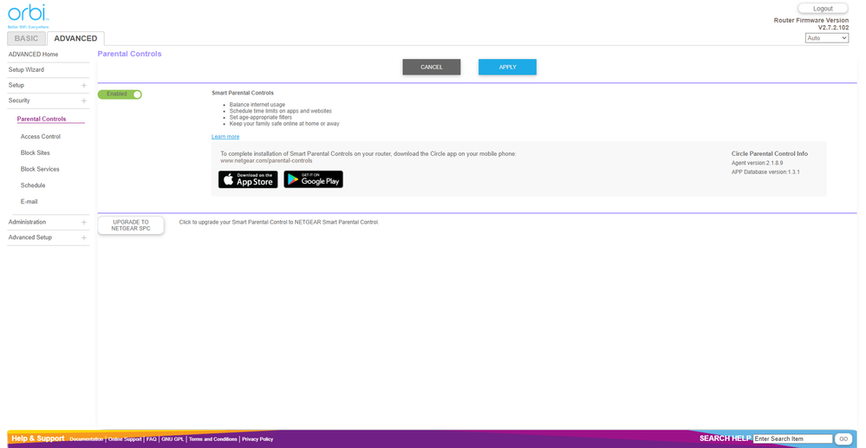The width and height of the screenshot is (866, 448).
Task: Open Access Control page
Action: coord(41,136)
